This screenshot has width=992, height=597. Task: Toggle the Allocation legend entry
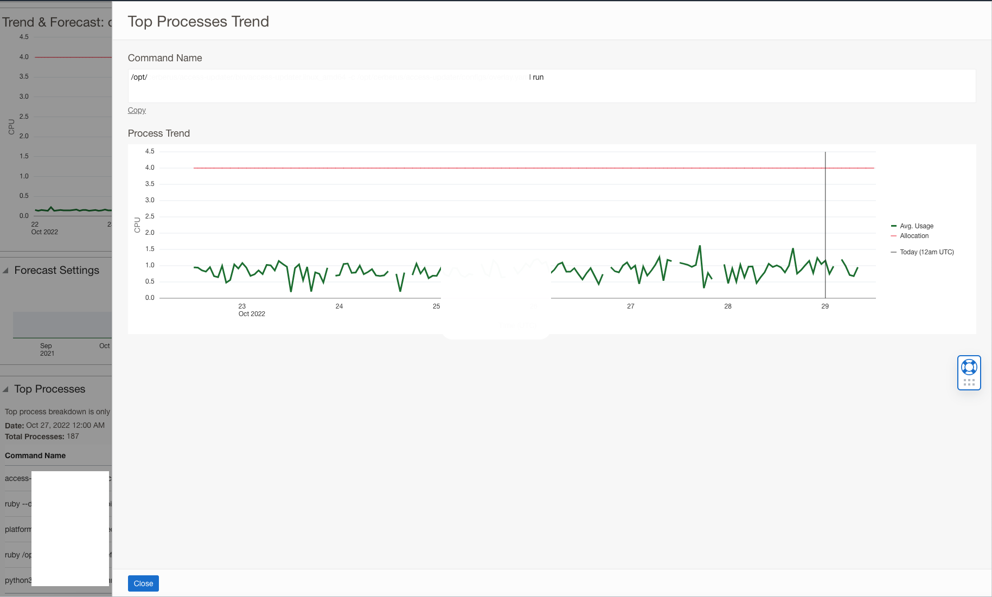(914, 236)
